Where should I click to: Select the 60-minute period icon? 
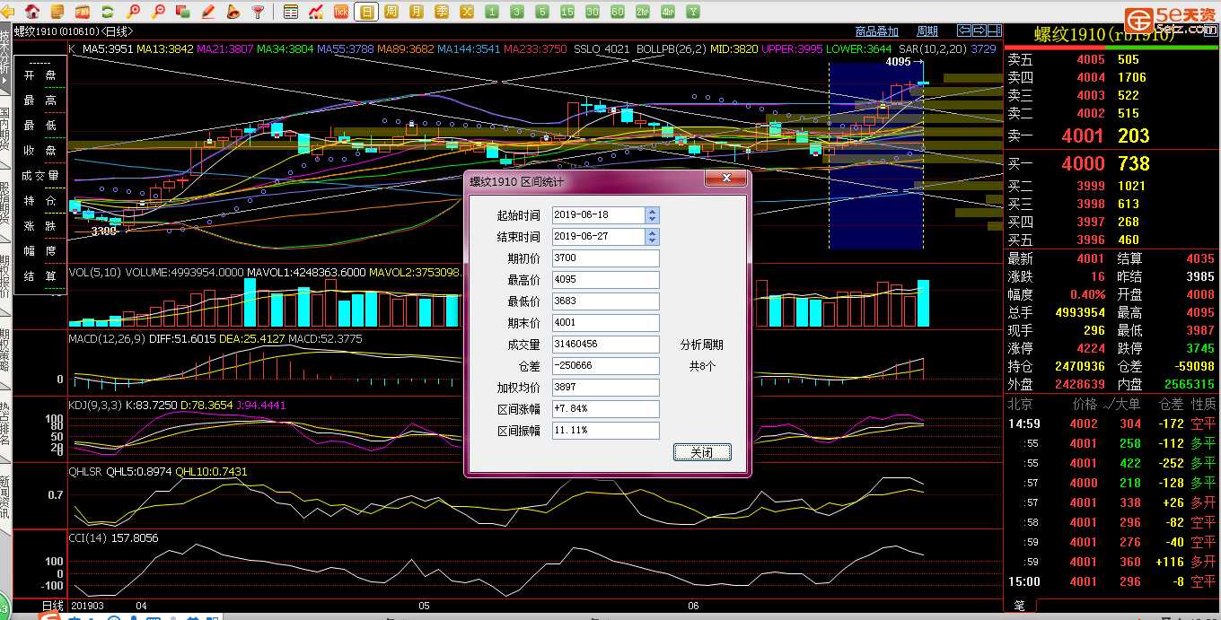618,12
